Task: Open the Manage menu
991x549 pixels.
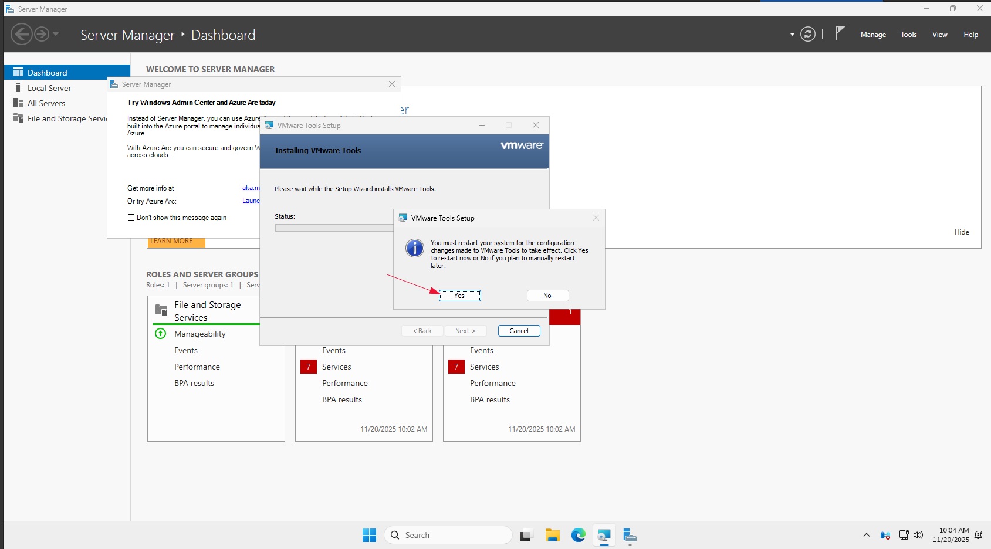Action: point(872,35)
